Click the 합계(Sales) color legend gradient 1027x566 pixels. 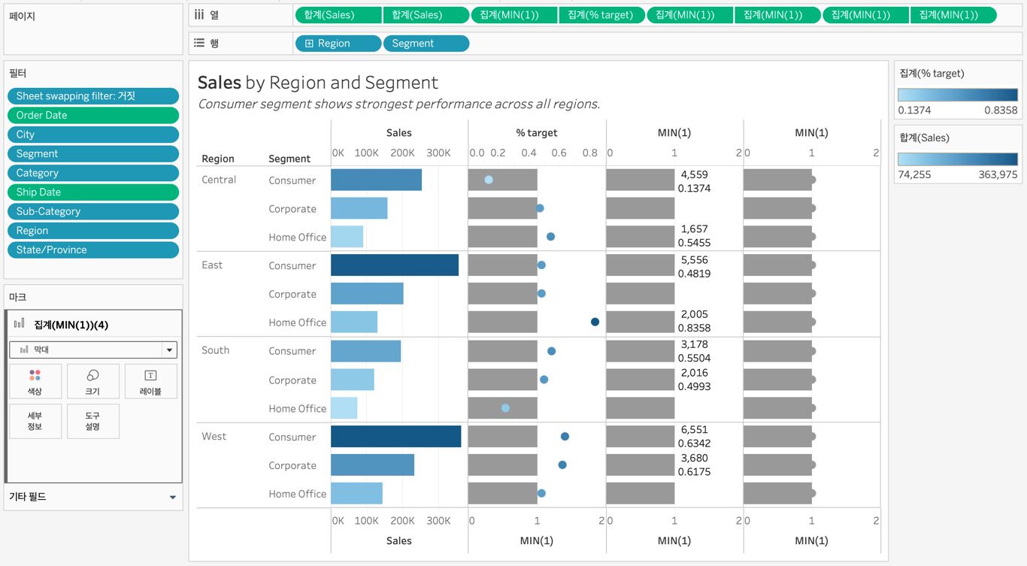coord(957,159)
